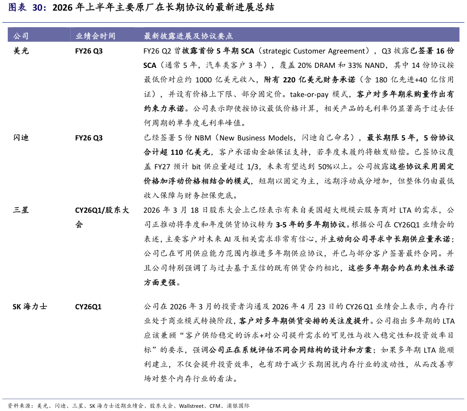Click the text "收入保障与财务担保兜底"
Image resolution: width=467 pixels, height=411 pixels.
tap(189, 196)
